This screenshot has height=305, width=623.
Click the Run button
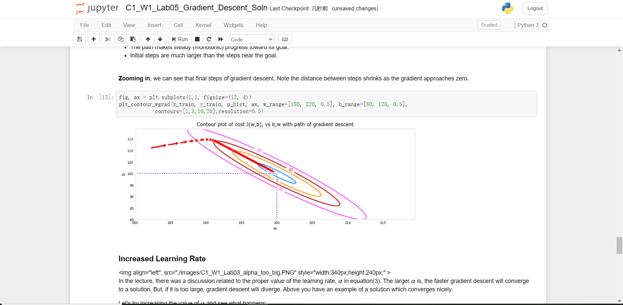point(180,39)
